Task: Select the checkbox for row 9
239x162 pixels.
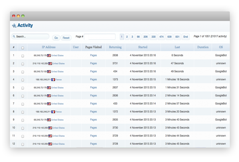Action: tap(23, 120)
